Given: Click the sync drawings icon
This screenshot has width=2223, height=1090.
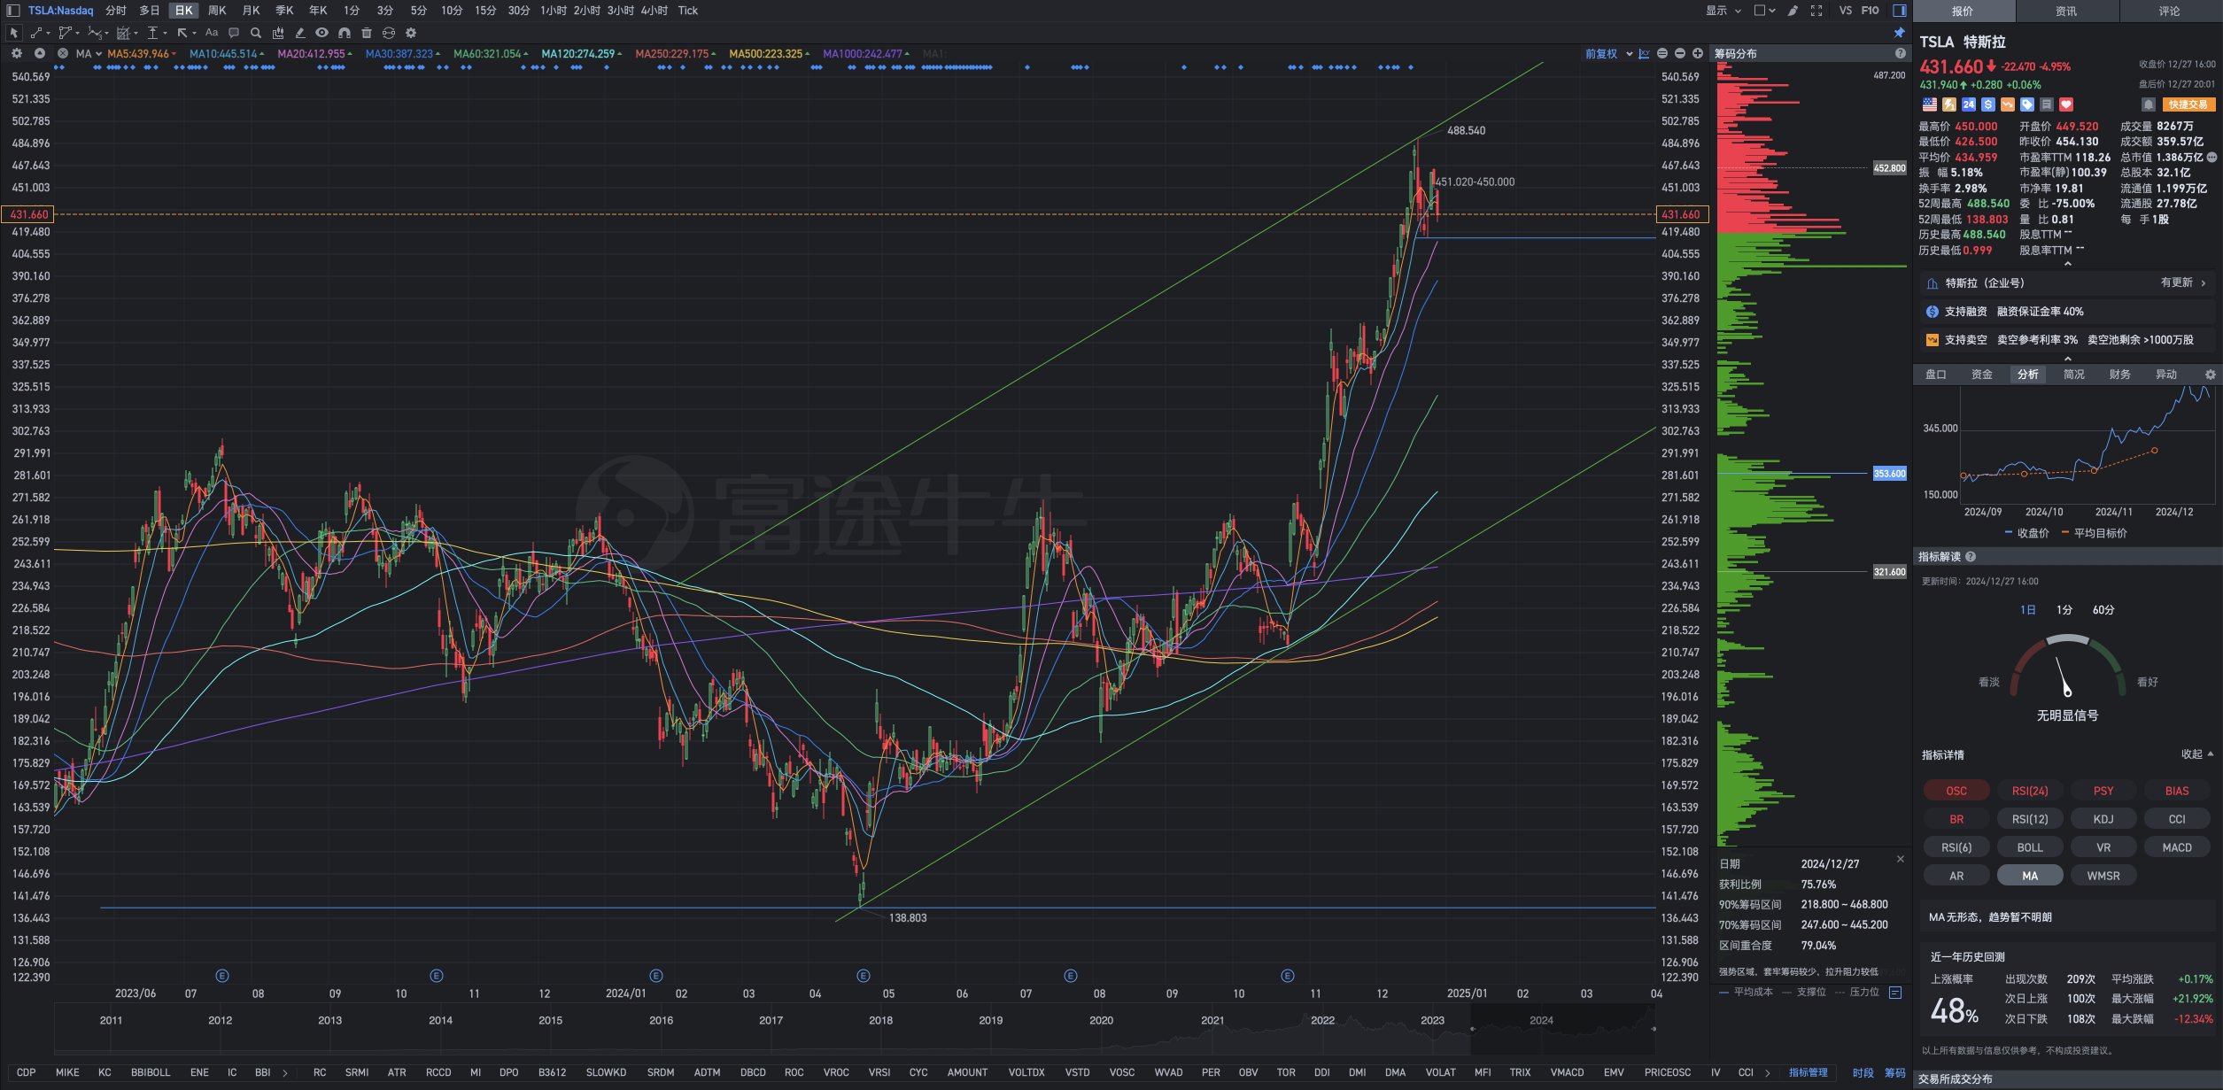Looking at the screenshot, I should click(x=389, y=33).
